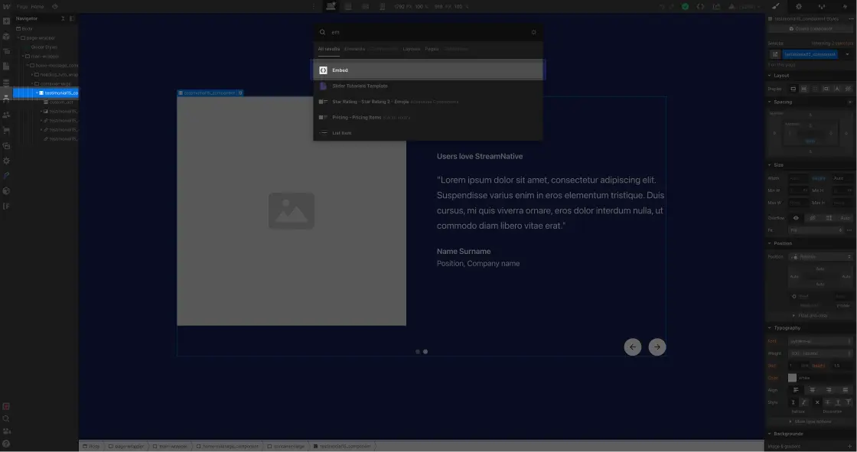Viewport: 857px width, 452px height.
Task: Open the Style panel brush tab
Action: 776,7
